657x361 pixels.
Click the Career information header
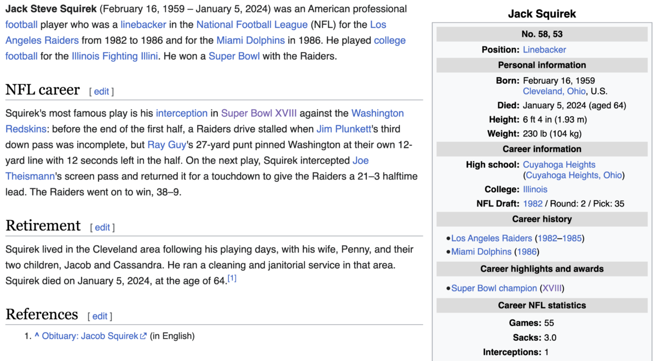click(x=542, y=149)
